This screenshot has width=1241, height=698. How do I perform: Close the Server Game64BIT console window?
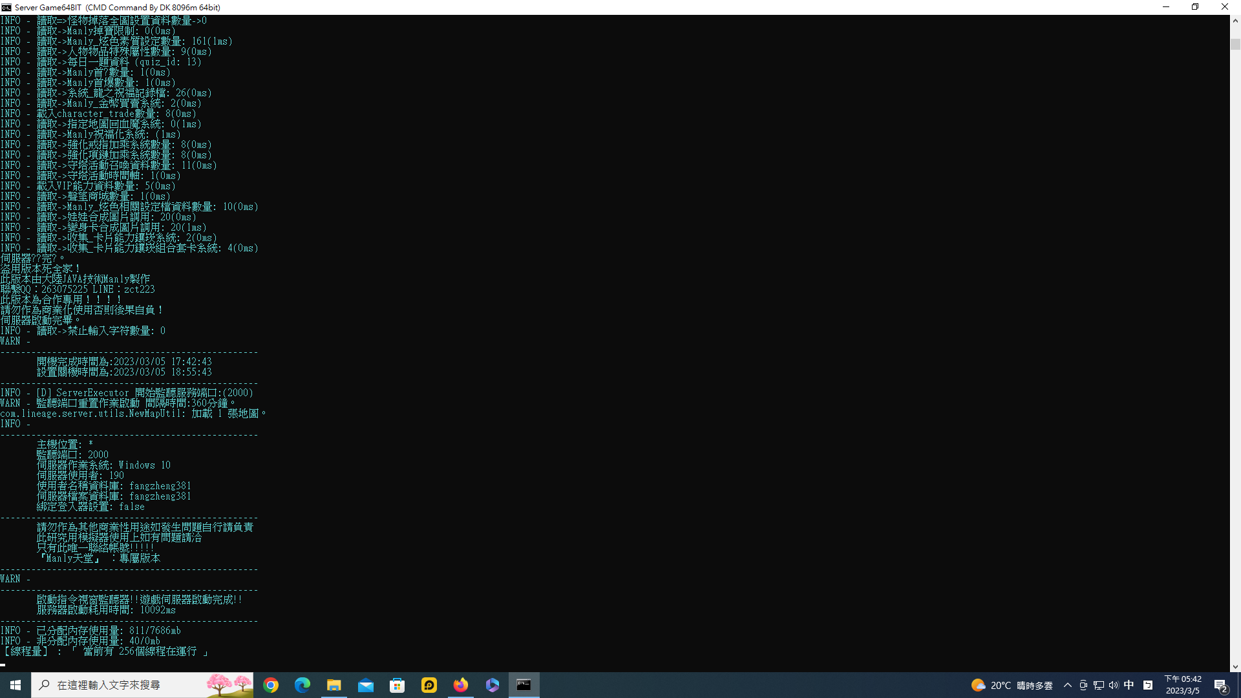coord(1225,7)
